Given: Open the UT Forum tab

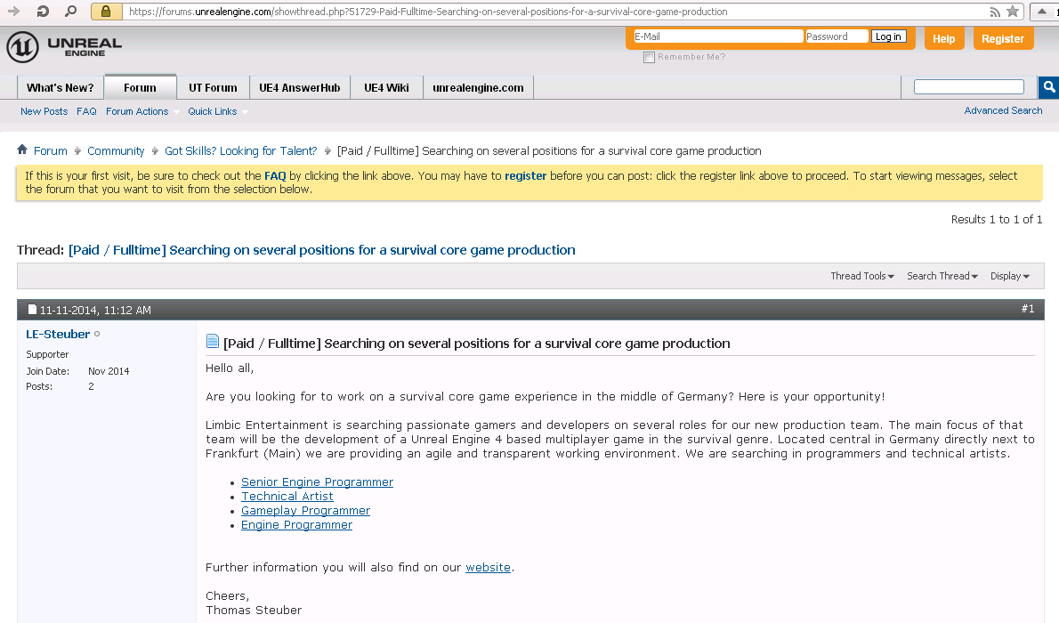Looking at the screenshot, I should (x=213, y=88).
